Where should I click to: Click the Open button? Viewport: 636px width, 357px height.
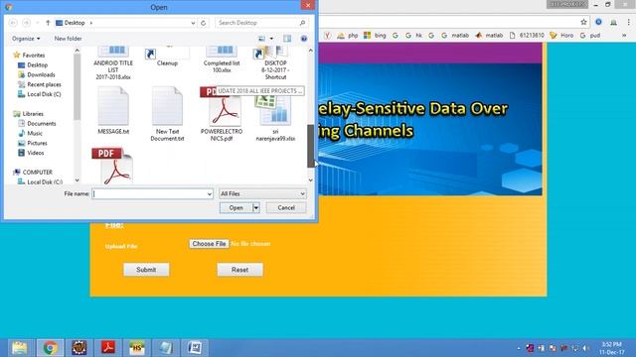[237, 207]
